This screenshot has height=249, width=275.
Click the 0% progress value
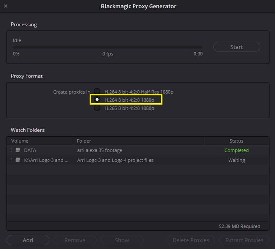[16, 54]
